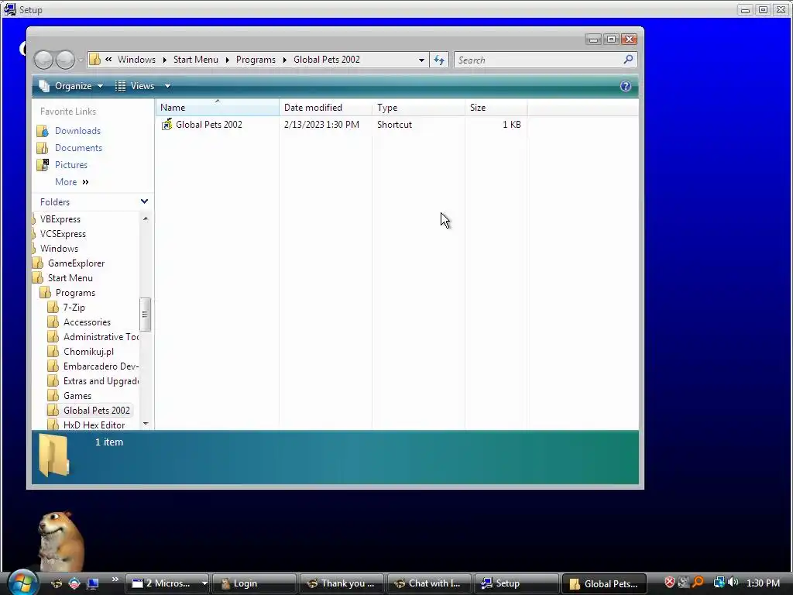Screen dimensions: 793x595
Task: Select Global Pets 2002 folder in tree
Action: click(96, 411)
